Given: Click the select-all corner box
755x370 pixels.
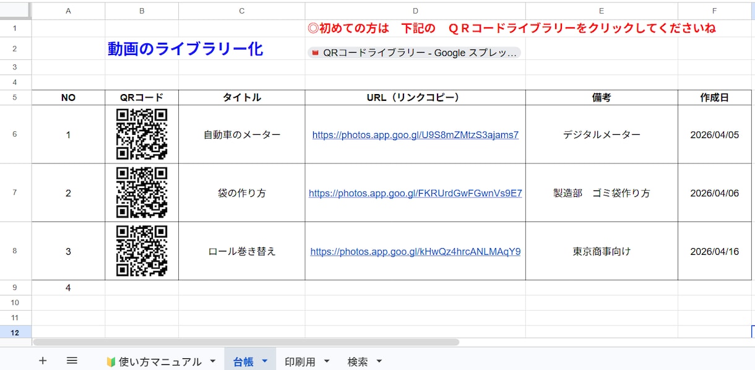Looking at the screenshot, I should (15, 11).
